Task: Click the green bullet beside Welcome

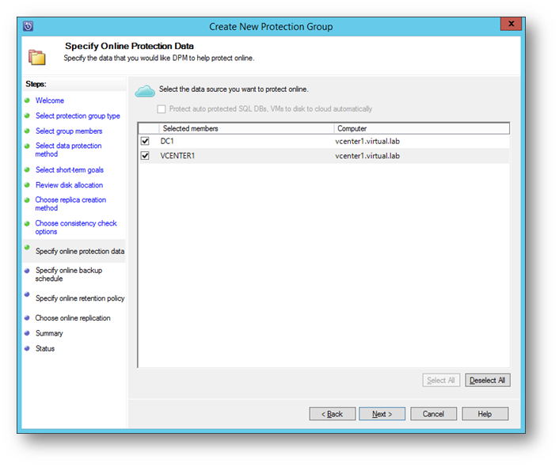Action: (27, 101)
